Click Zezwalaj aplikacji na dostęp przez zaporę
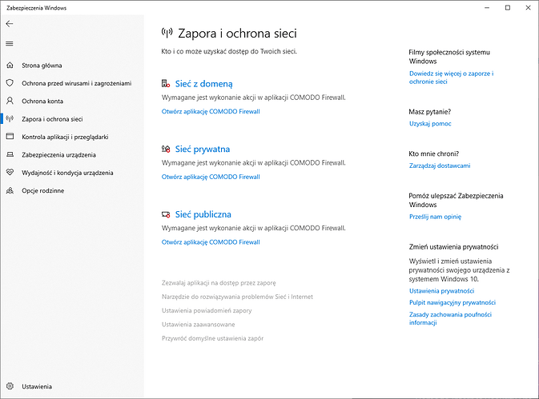Viewport: 539px width, 399px height. click(x=219, y=283)
